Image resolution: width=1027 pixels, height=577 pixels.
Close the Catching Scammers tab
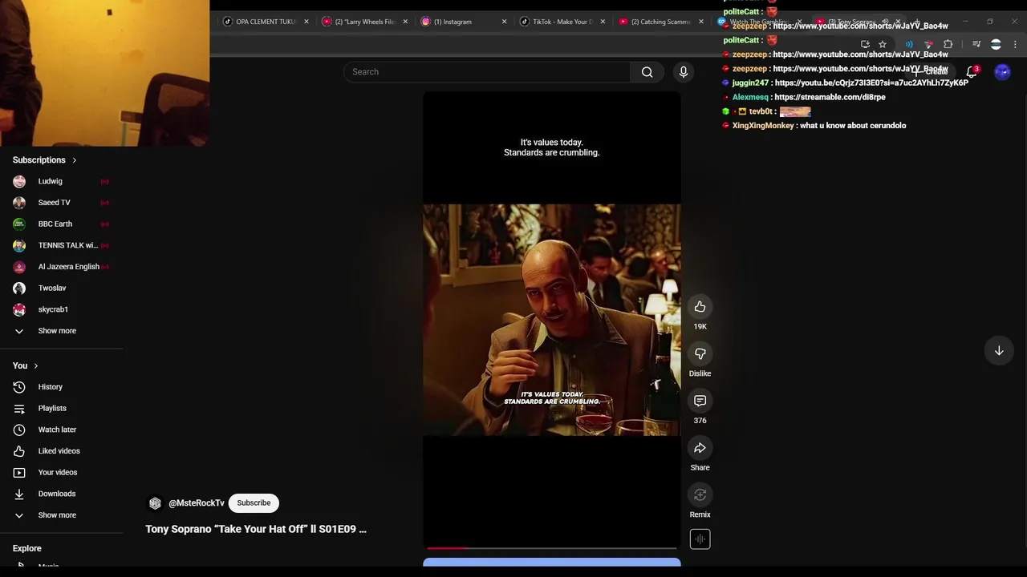(700, 22)
